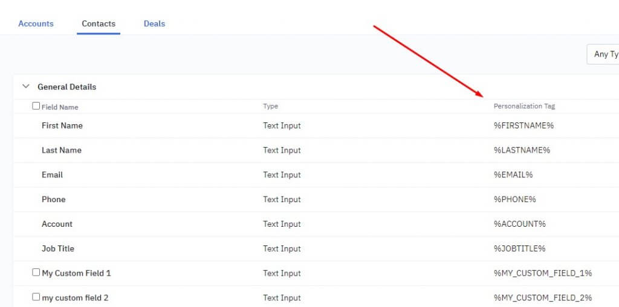Click the Email field name
This screenshot has height=307, width=619.
52,175
